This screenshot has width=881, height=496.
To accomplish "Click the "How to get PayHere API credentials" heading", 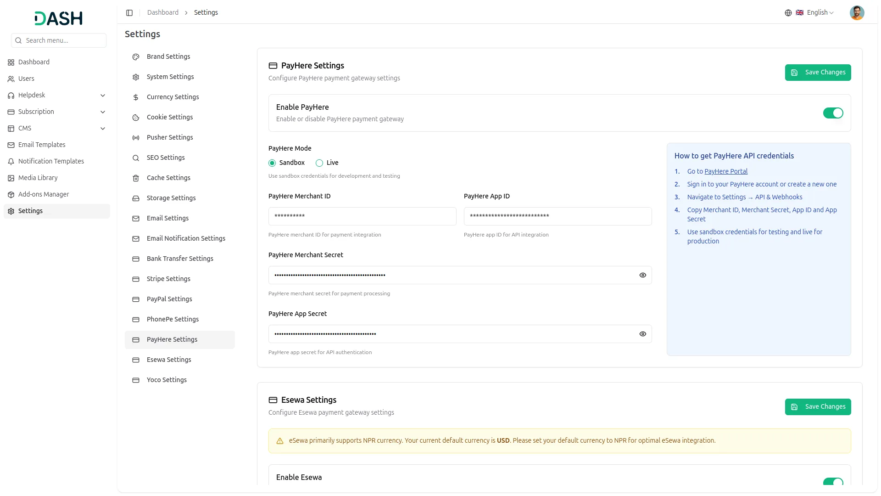I will tap(734, 156).
